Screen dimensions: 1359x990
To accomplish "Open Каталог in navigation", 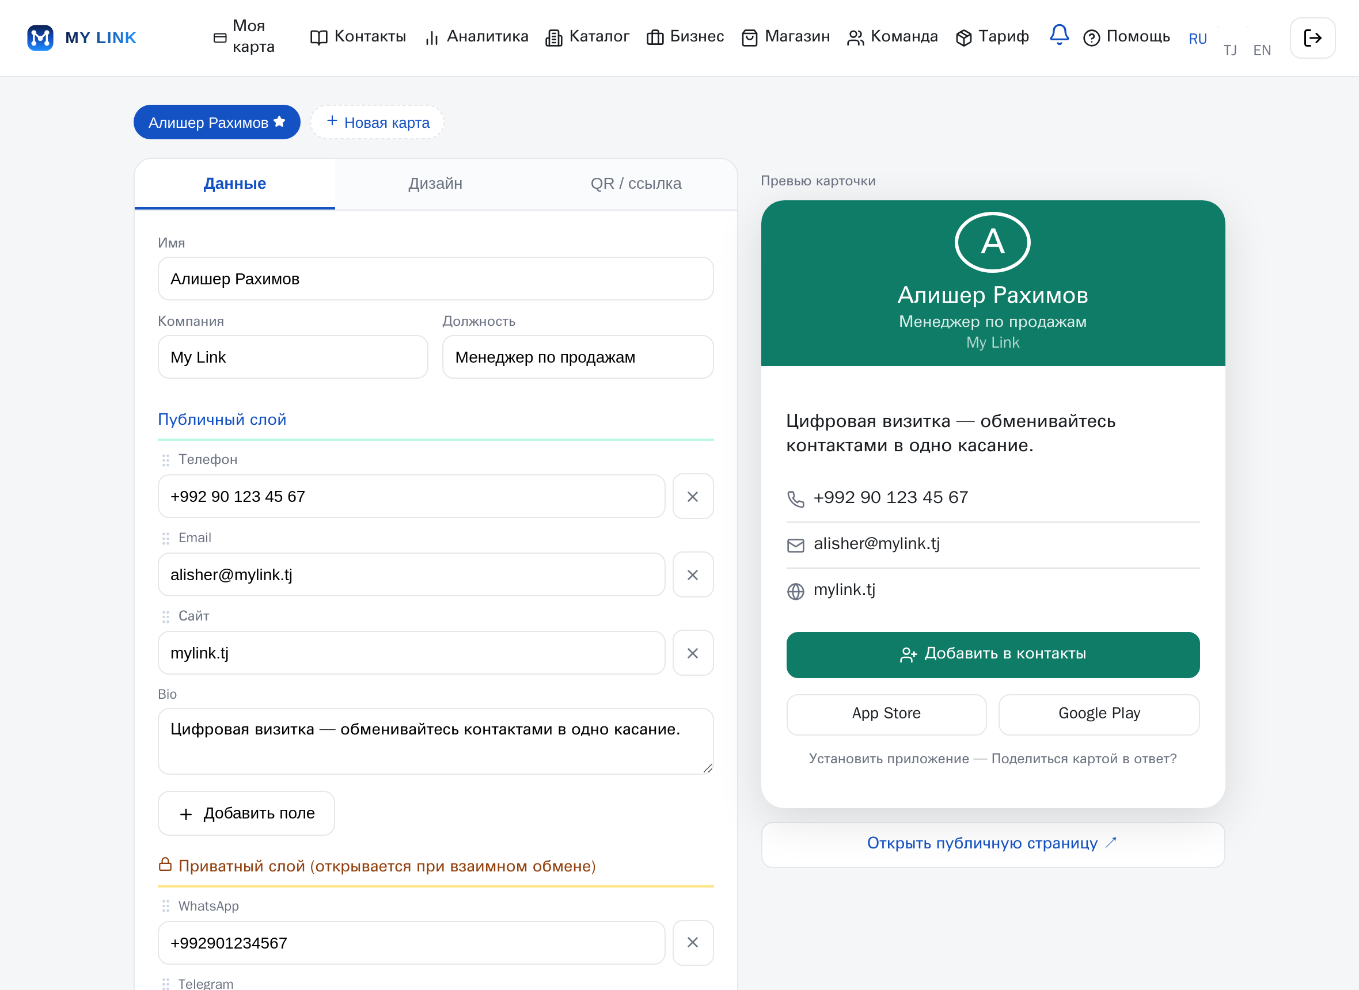I will 587,37.
